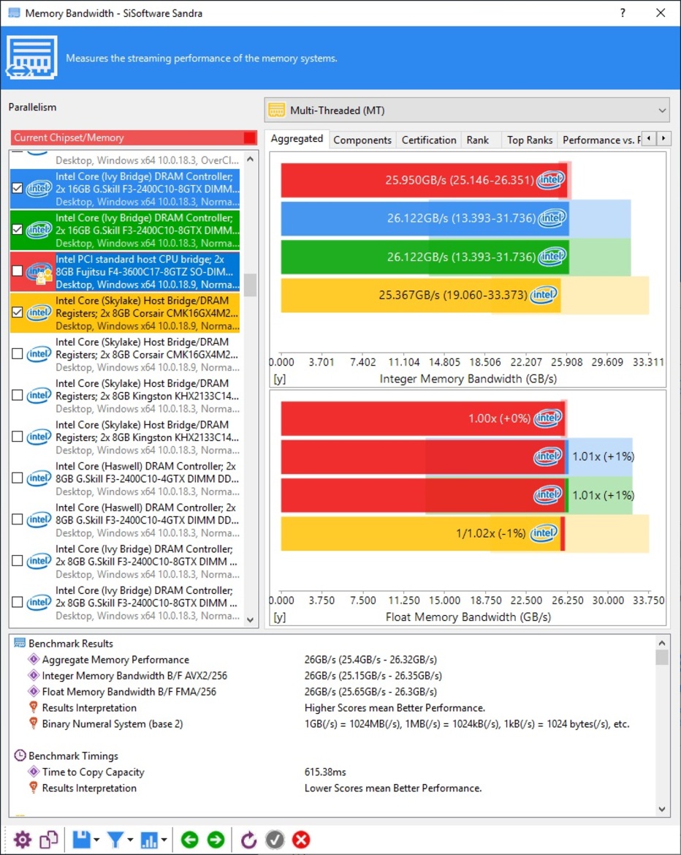681x855 pixels.
Task: Click the red Current Chipset/Memory swatch
Action: click(x=249, y=138)
